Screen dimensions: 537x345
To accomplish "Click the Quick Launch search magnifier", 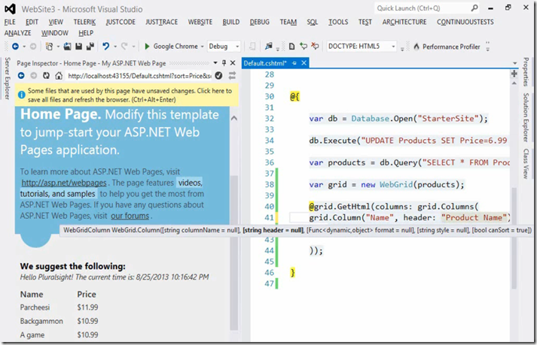I will click(x=474, y=8).
